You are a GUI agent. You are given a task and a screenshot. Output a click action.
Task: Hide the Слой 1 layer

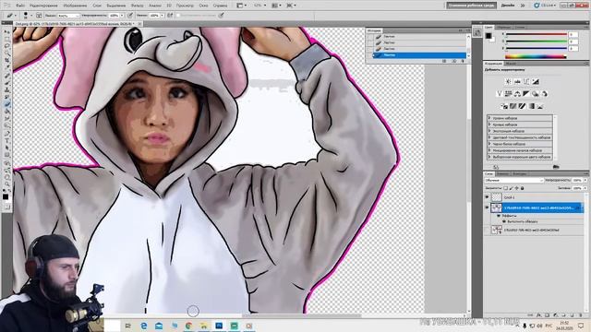(487, 197)
